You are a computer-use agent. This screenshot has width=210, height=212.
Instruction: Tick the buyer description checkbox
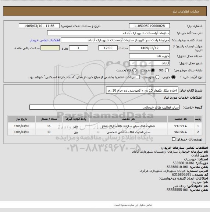[174, 139]
